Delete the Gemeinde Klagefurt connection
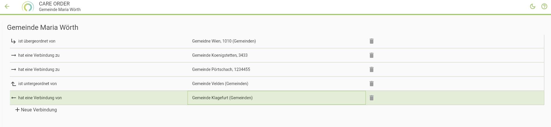Screen dimensions: 551x127 (x=371, y=98)
